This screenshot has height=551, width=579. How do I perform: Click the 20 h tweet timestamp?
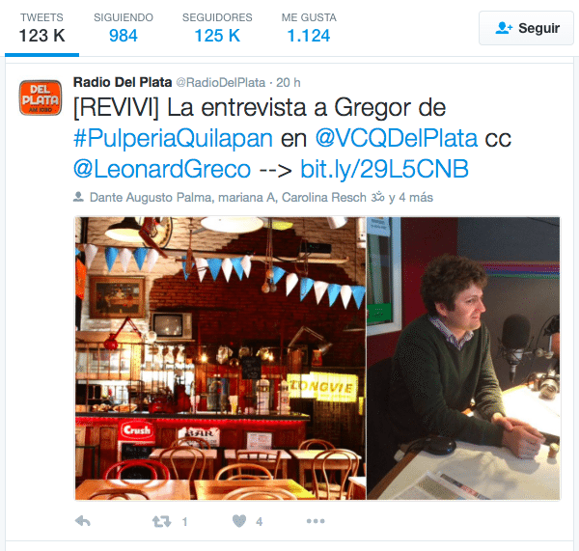pyautogui.click(x=289, y=82)
